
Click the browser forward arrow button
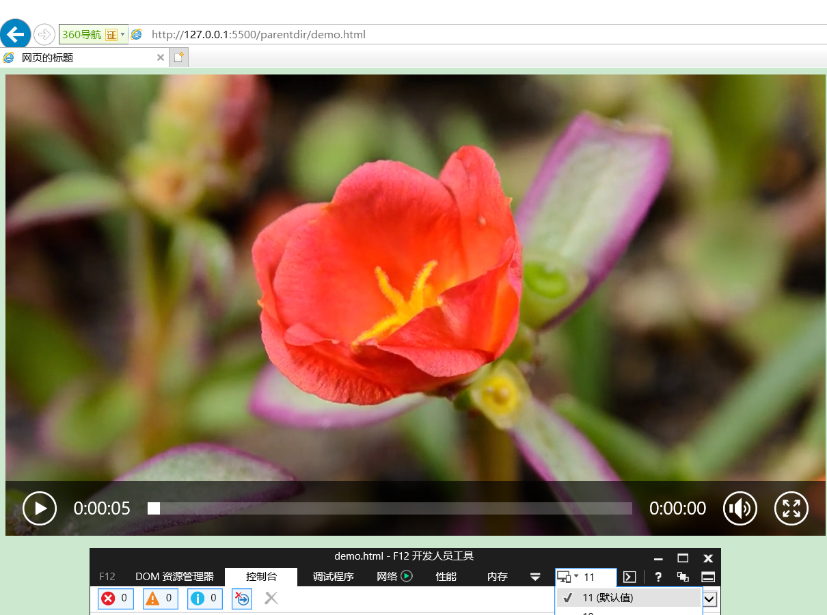coord(44,34)
